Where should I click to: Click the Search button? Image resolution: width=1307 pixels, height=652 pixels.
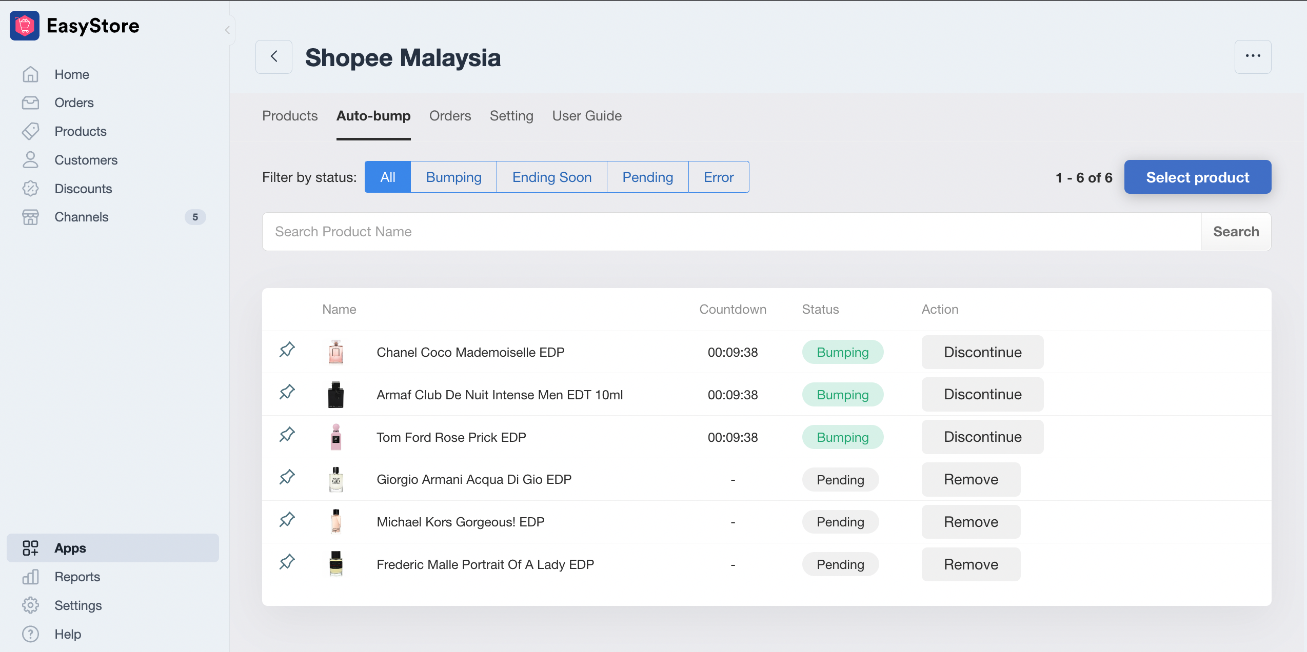click(x=1236, y=232)
